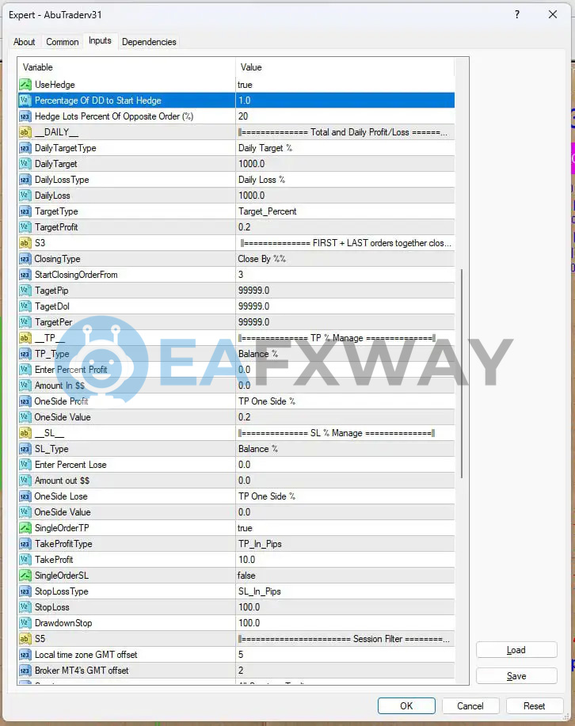The height and width of the screenshot is (726, 575).
Task: Click the icon beside SL_Type
Action: click(25, 449)
